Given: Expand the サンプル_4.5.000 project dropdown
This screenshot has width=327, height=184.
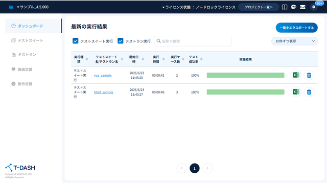Looking at the screenshot, I should click(x=33, y=7).
